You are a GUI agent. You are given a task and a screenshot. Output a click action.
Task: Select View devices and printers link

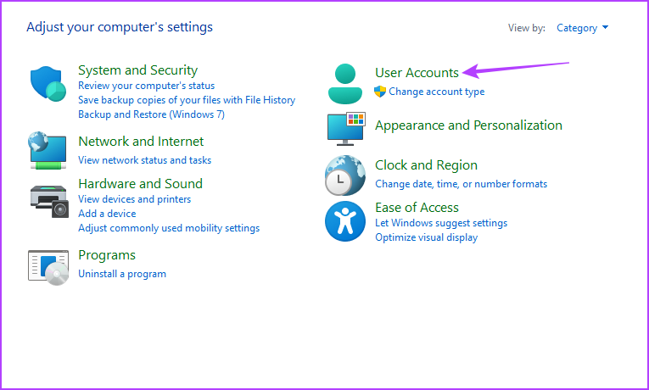pos(134,199)
